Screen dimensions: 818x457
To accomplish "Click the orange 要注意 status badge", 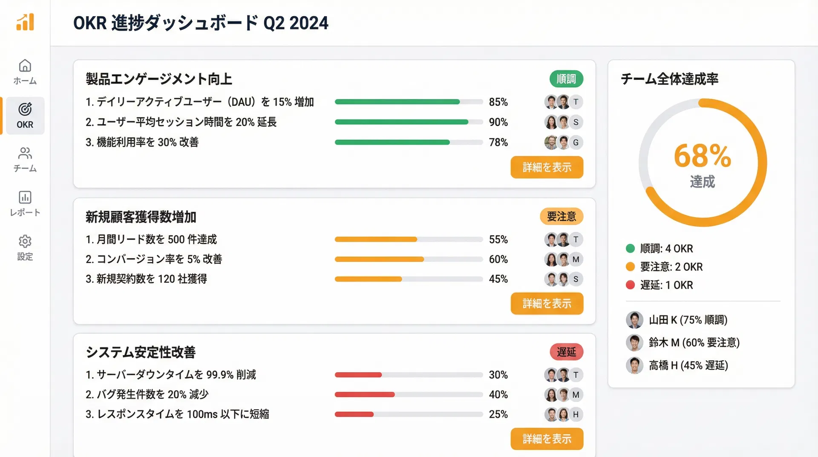I will 561,217.
